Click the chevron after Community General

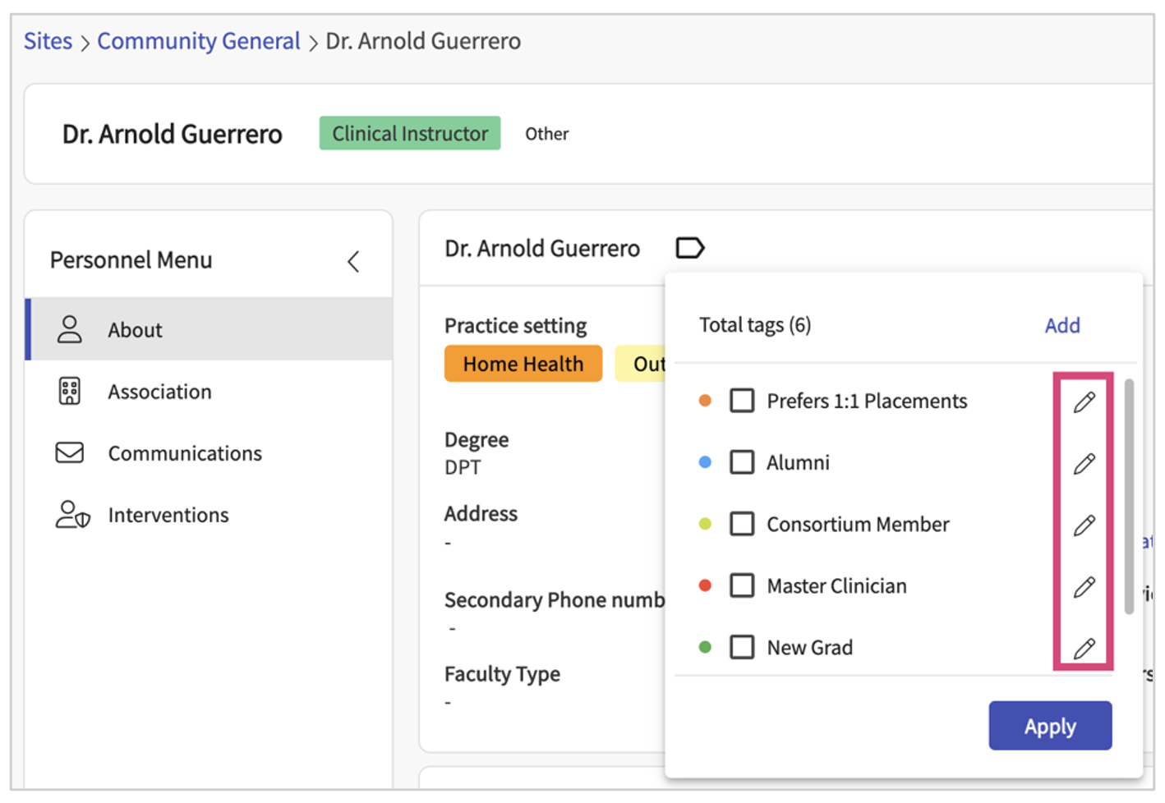point(313,43)
